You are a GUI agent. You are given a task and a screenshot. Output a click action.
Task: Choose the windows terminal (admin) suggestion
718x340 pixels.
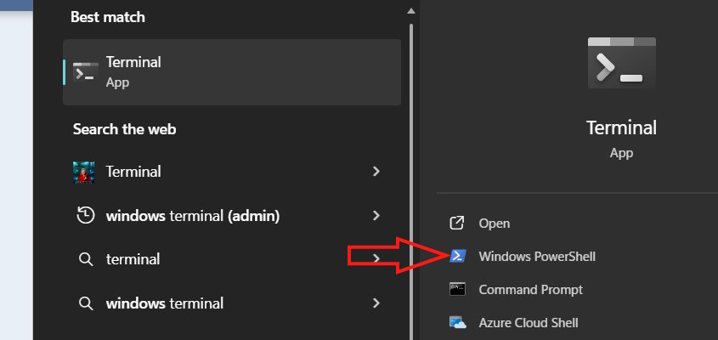(x=232, y=215)
